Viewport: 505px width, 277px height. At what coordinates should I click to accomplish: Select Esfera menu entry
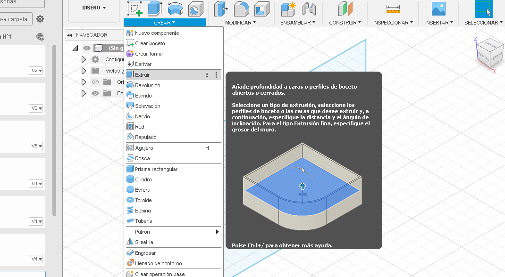click(x=173, y=190)
